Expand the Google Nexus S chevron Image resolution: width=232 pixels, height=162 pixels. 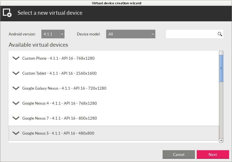tap(16, 133)
